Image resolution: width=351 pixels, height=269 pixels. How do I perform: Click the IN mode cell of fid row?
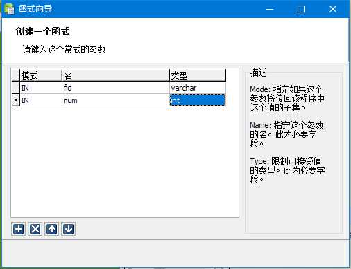pyautogui.click(x=41, y=88)
